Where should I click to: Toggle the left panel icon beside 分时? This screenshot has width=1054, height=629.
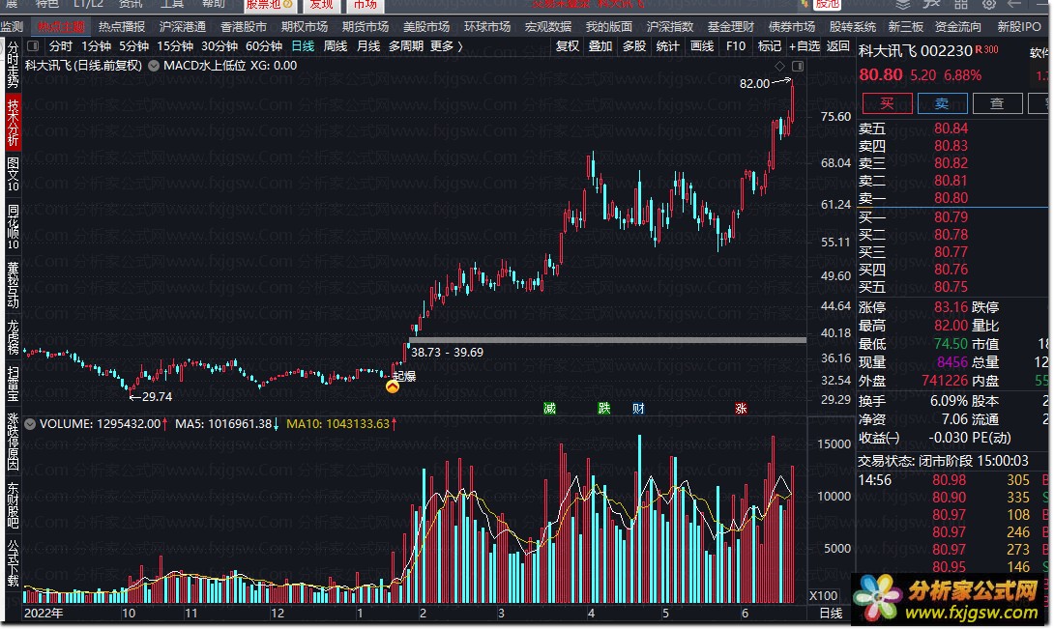[32, 46]
